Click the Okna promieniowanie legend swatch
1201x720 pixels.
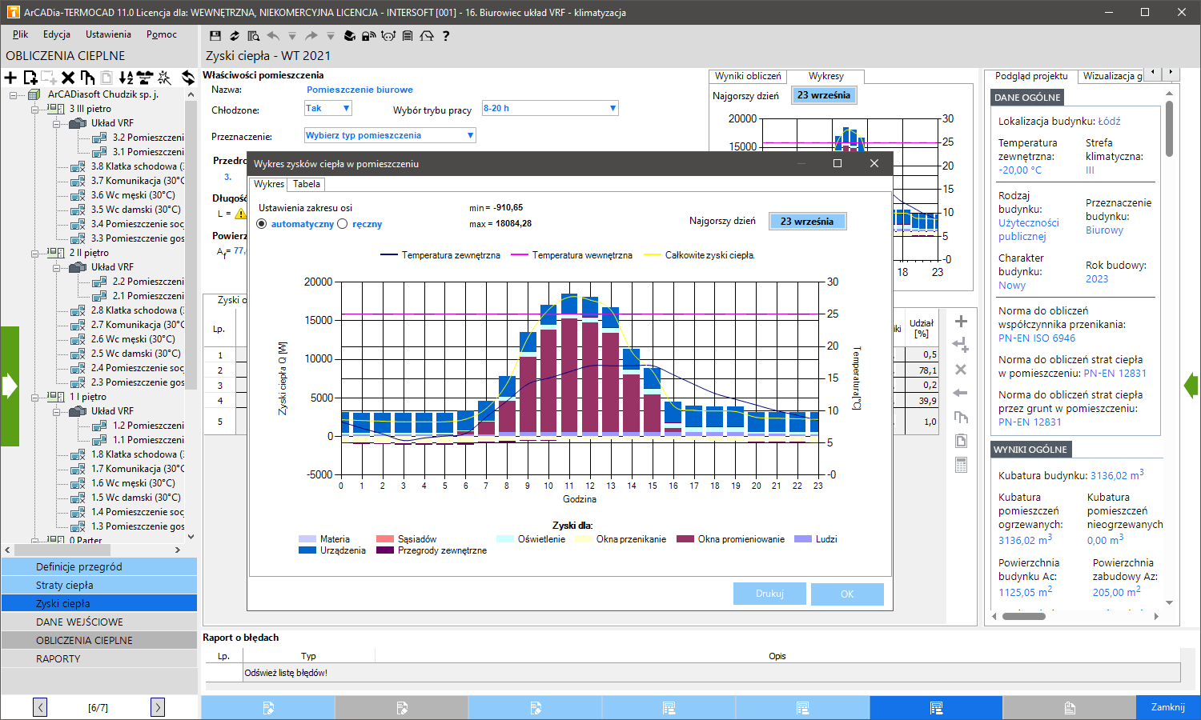click(685, 539)
